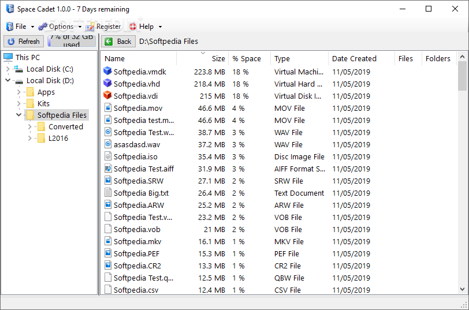Screen dimensions: 469x310
Task: Click the Register menu item
Action: click(x=103, y=27)
